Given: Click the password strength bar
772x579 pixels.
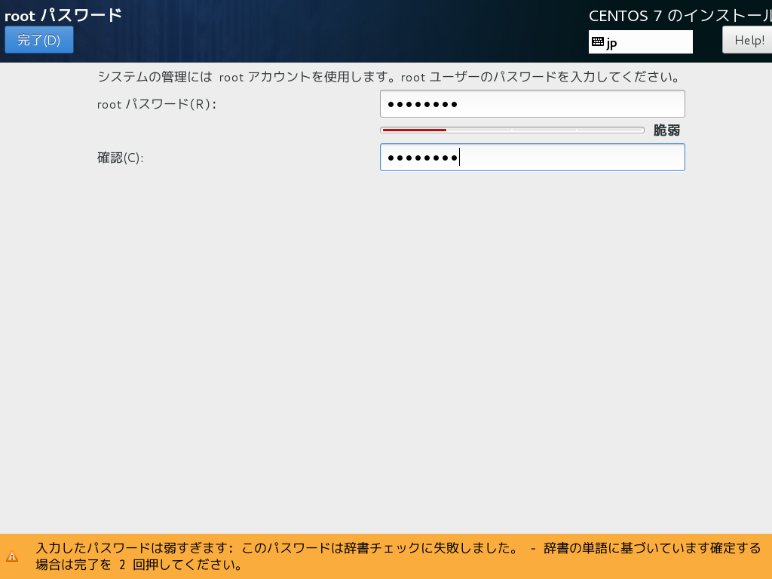Looking at the screenshot, I should tap(512, 130).
